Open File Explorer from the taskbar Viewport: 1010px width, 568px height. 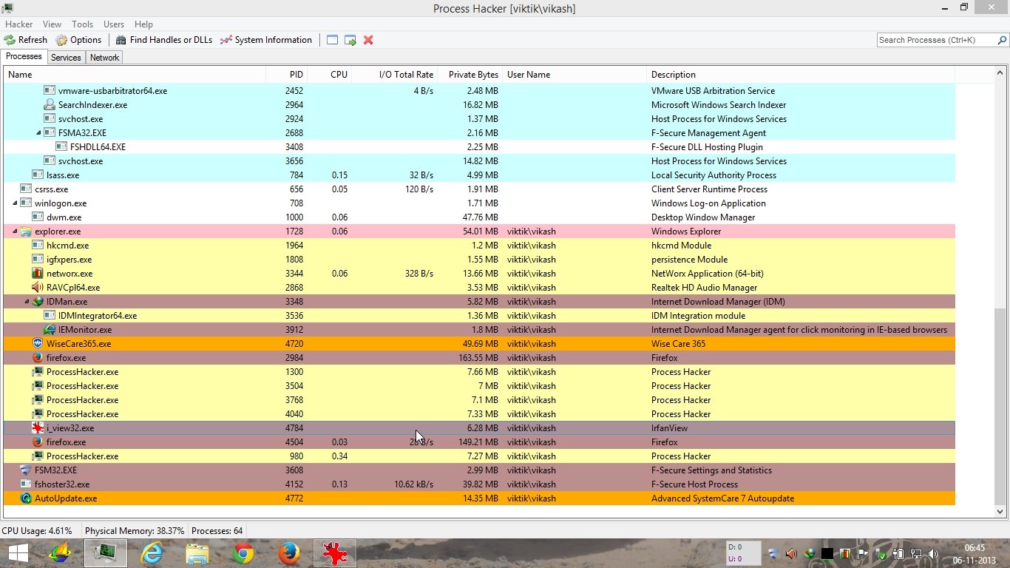pos(197,553)
